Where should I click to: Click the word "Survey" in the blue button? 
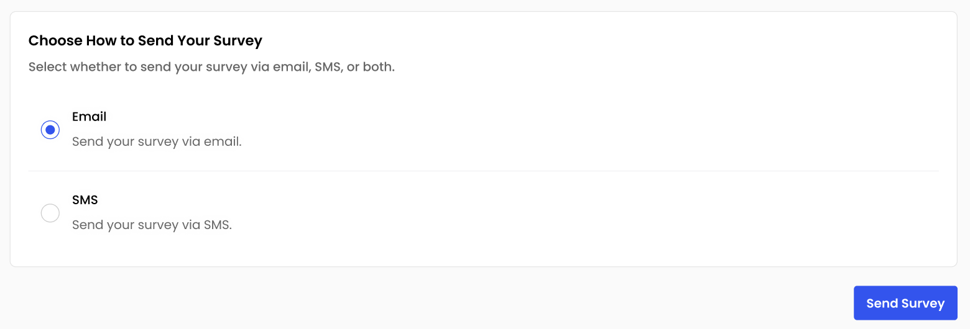tap(923, 304)
